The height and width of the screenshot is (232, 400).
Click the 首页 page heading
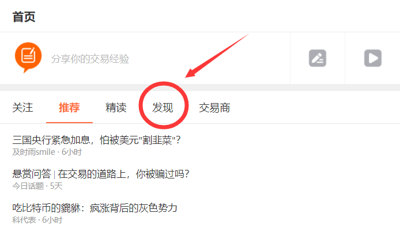pos(24,17)
